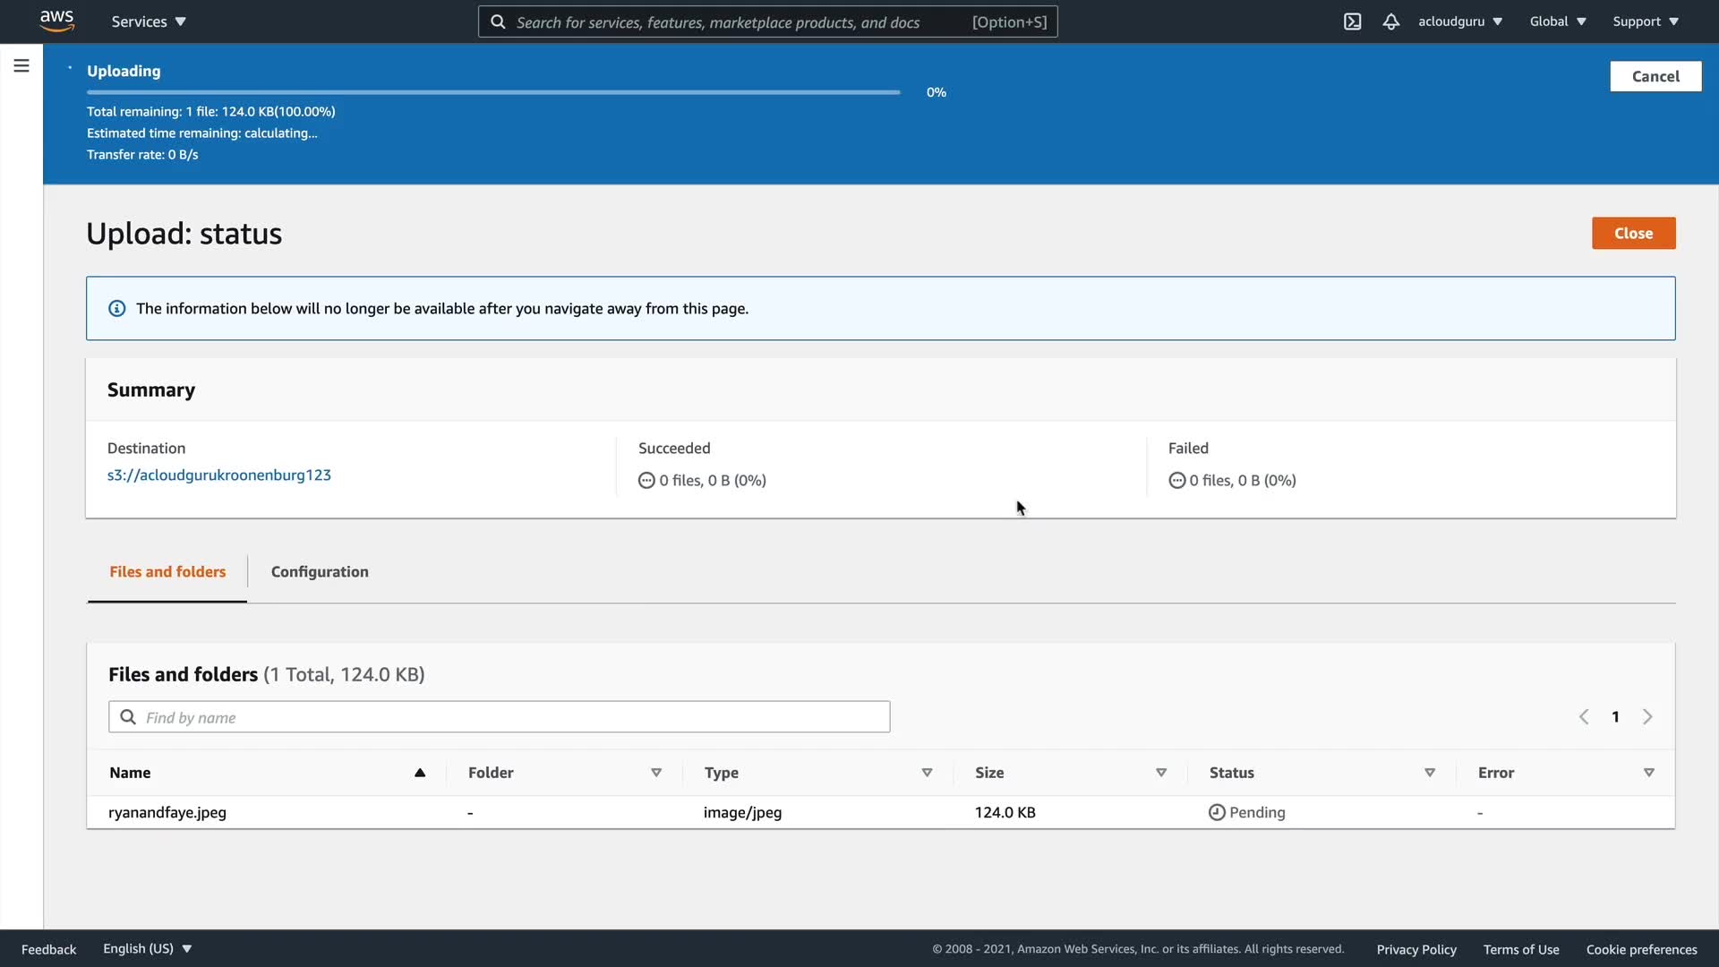Open the AWS home logo
The image size is (1719, 967).
(56, 21)
